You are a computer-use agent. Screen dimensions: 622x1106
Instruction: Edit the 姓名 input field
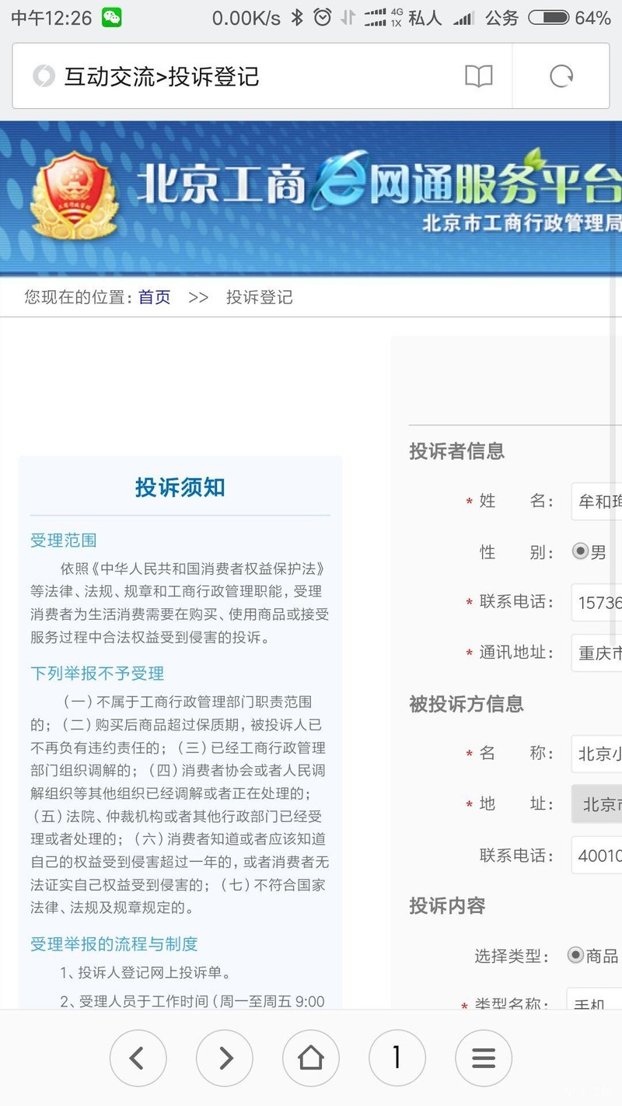[x=596, y=502]
